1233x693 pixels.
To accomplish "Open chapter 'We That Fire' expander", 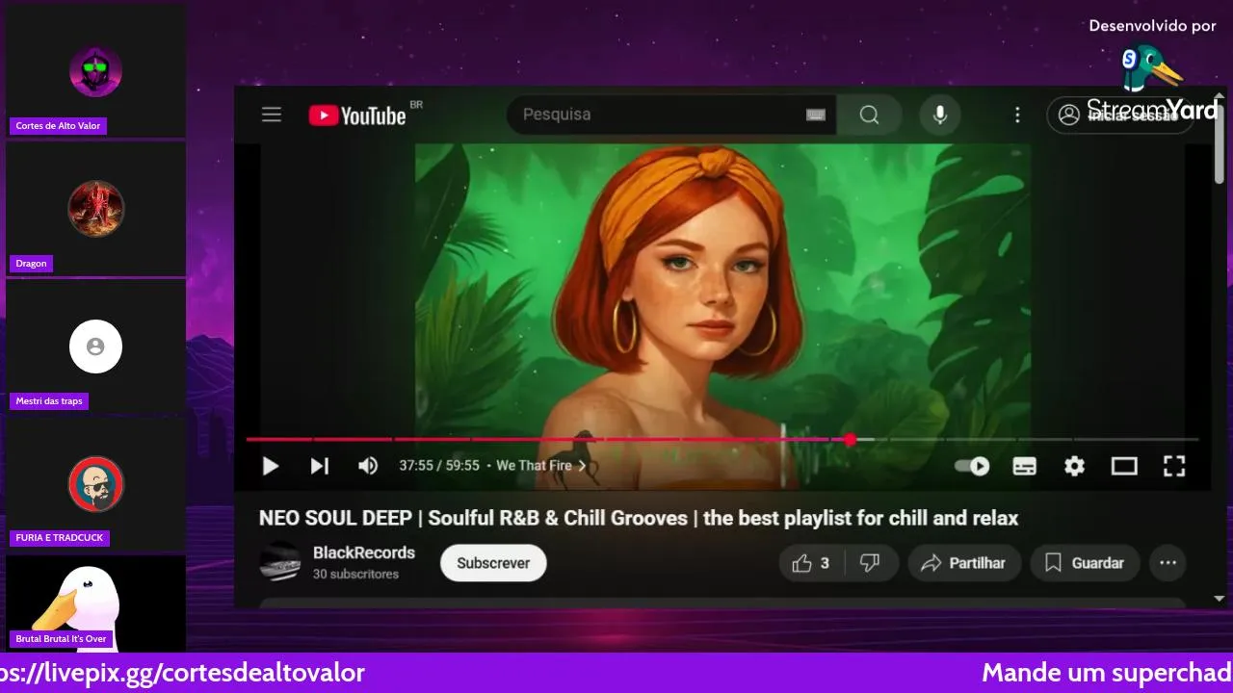I will pyautogui.click(x=541, y=466).
